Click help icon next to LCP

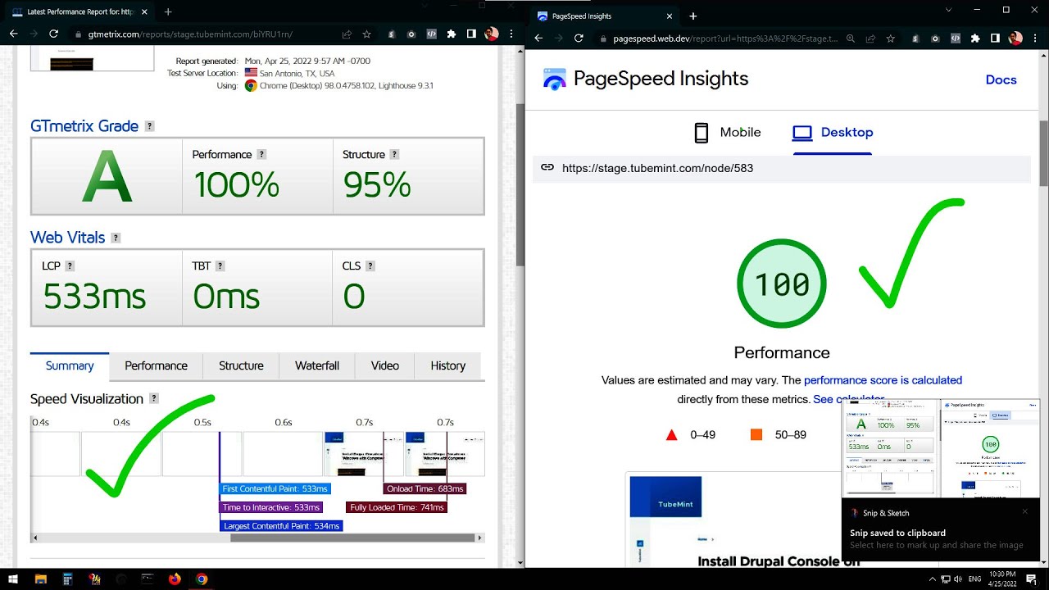coord(70,265)
